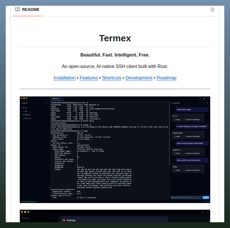The image size is (230, 228).
Task: Click Copy under the 'df -h' suggestion
Action: coord(177,120)
